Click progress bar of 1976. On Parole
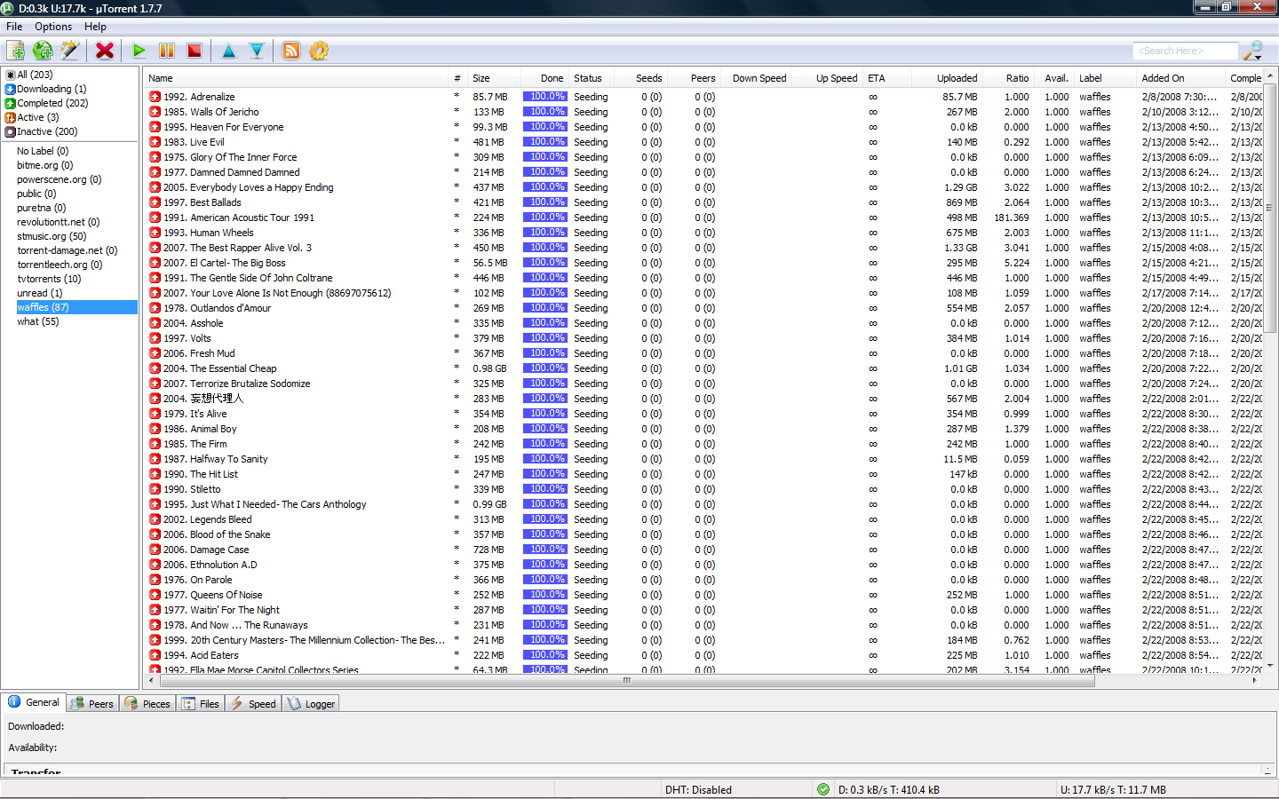 (x=545, y=580)
